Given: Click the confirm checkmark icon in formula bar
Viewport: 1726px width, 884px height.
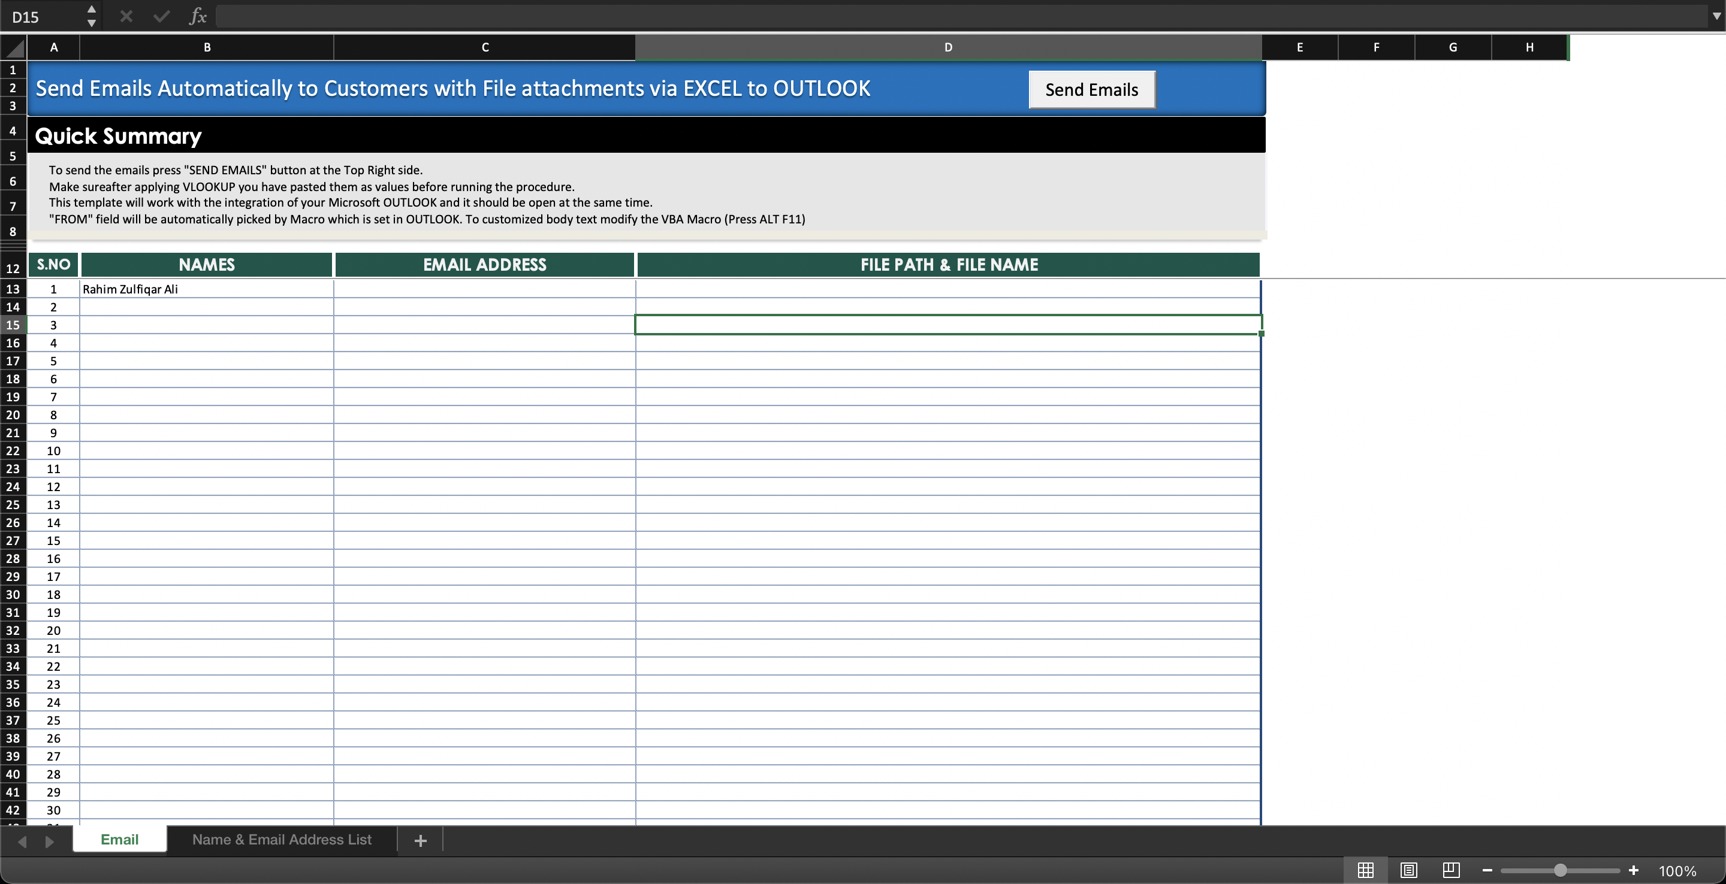Looking at the screenshot, I should [161, 16].
